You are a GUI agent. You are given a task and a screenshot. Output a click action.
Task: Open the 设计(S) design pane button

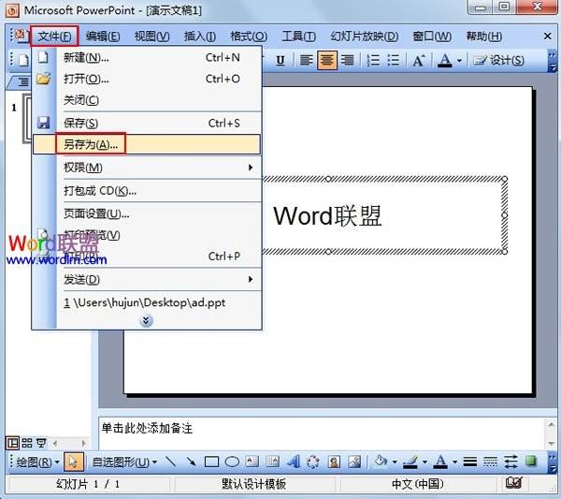498,60
